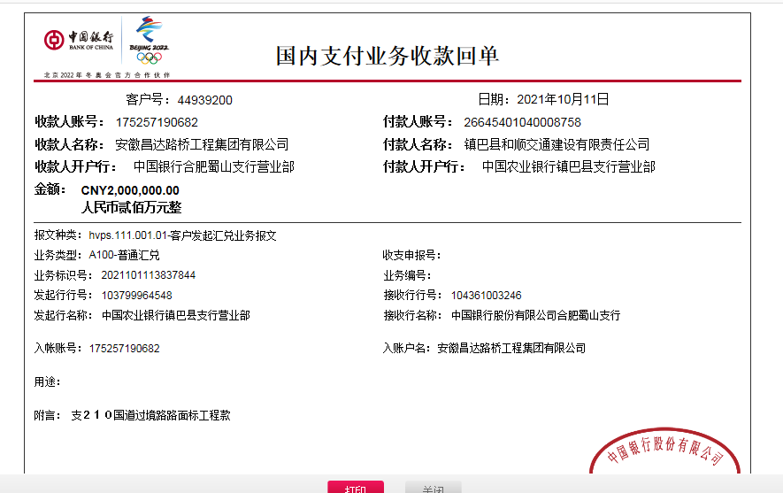The width and height of the screenshot is (783, 493).
Task: Click payer name 镇巴县和顺交通建设有限责任公司
Action: tap(557, 144)
